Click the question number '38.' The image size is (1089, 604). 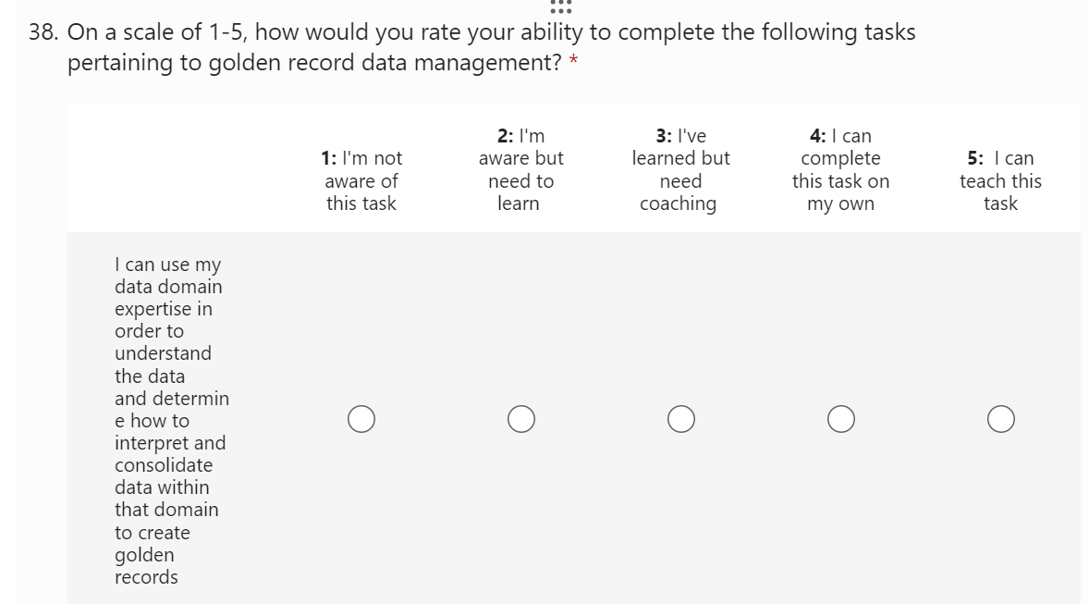(x=43, y=33)
